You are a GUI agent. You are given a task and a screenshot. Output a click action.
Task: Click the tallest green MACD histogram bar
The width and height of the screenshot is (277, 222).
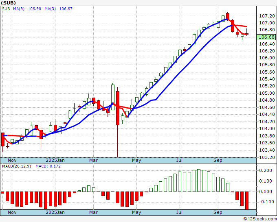199,181
